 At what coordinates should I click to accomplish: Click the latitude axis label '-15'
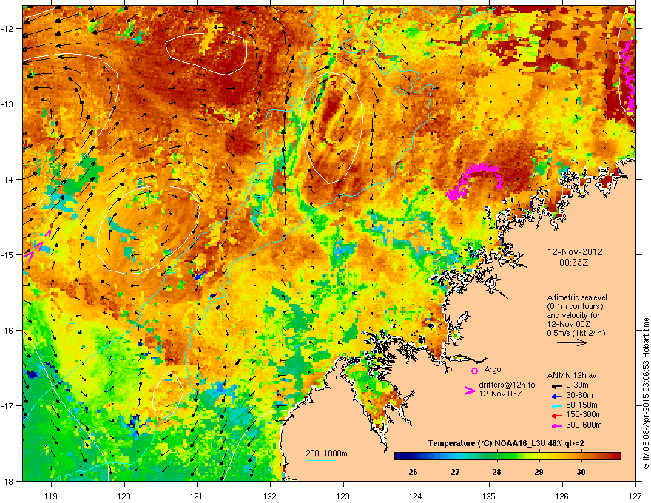(x=8, y=254)
